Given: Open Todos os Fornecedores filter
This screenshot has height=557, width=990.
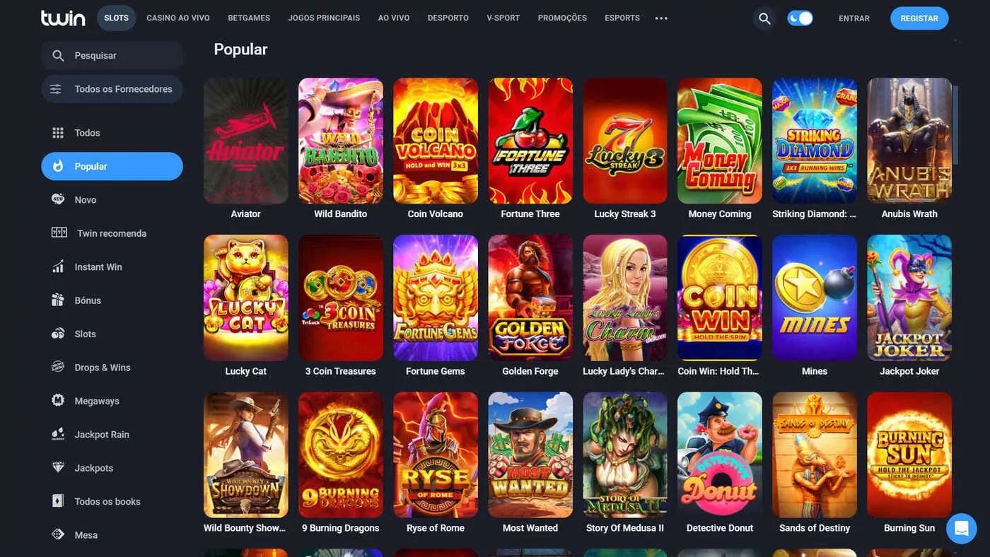Looking at the screenshot, I should pyautogui.click(x=112, y=89).
